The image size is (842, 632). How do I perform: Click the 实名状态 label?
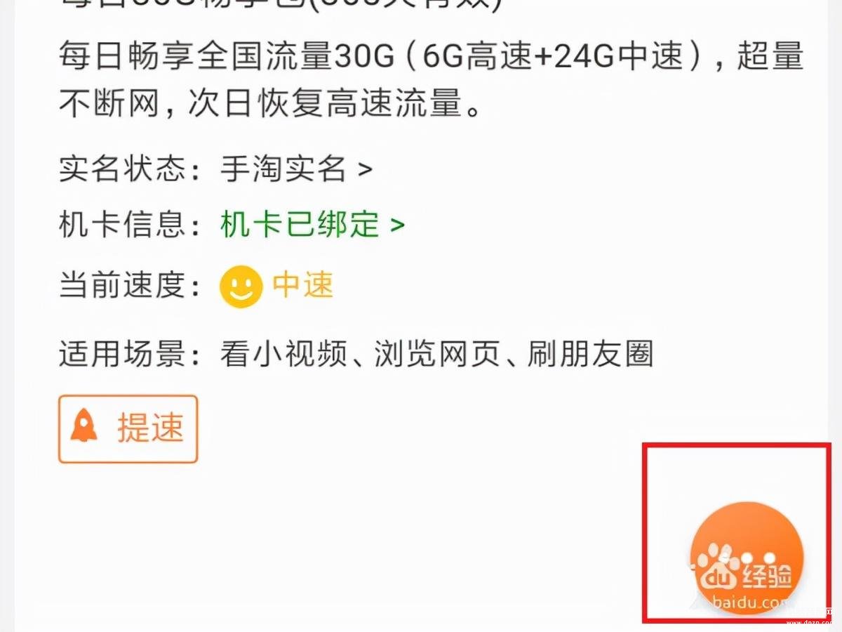pos(122,169)
